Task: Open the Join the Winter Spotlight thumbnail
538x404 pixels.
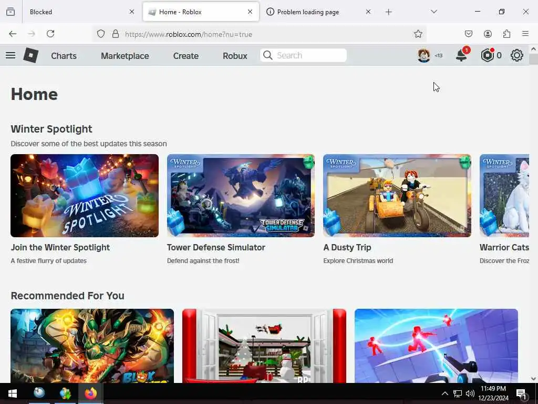Action: (85, 196)
